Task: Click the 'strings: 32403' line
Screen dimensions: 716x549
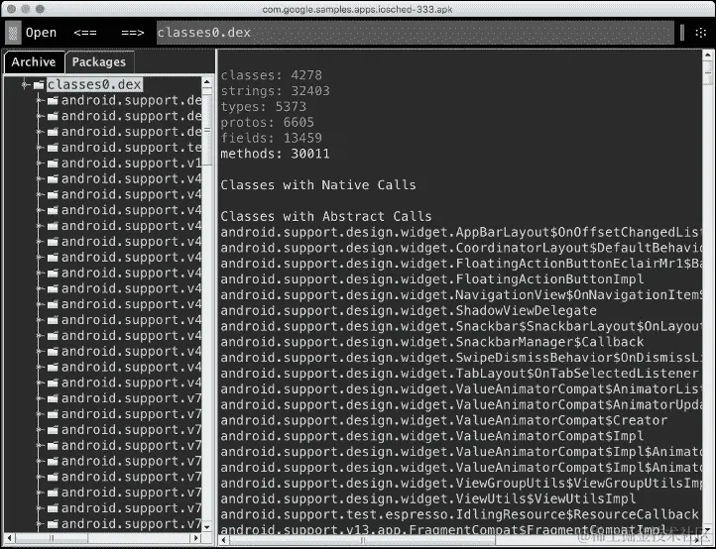Action: [275, 91]
